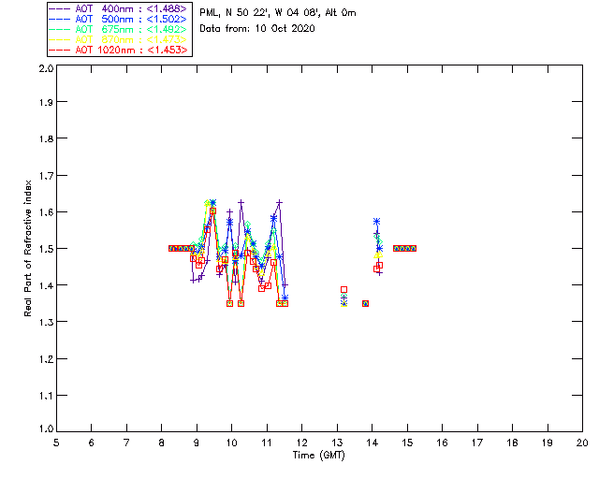Click the AOT 400nm legend entry
The image size is (599, 479).
pos(119,8)
